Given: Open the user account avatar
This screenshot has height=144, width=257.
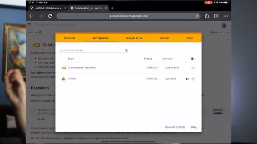Looking at the screenshot, I should (224, 25).
